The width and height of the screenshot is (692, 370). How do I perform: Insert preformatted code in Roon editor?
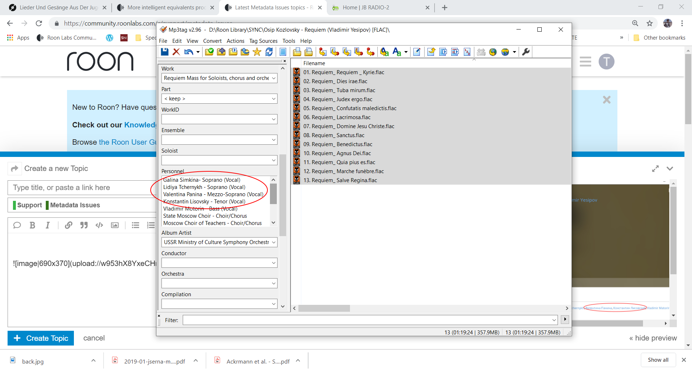tap(99, 225)
